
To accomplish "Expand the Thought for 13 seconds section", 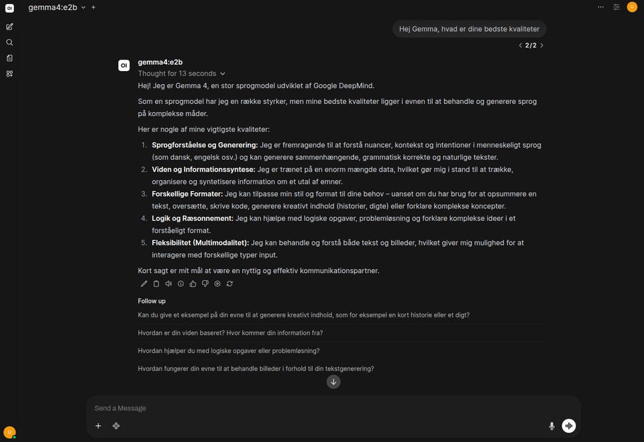I will point(182,74).
